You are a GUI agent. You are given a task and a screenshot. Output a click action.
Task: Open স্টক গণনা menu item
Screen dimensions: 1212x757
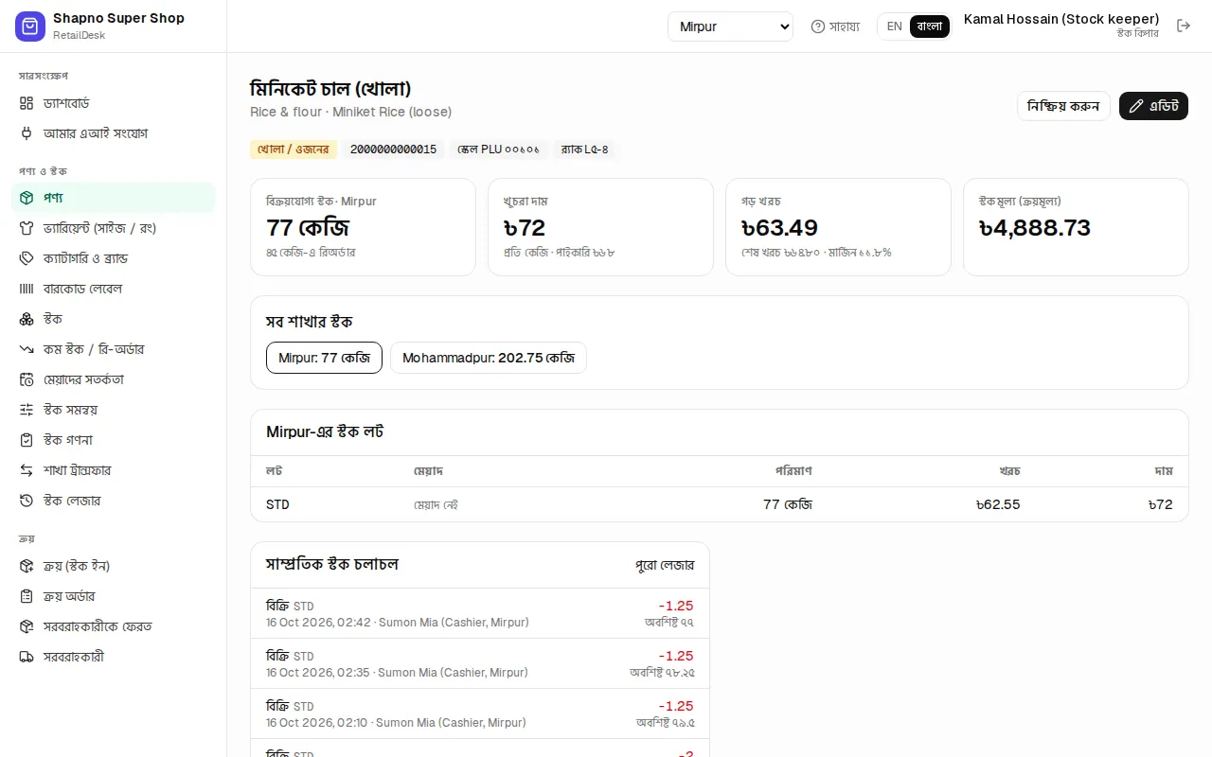point(114,440)
